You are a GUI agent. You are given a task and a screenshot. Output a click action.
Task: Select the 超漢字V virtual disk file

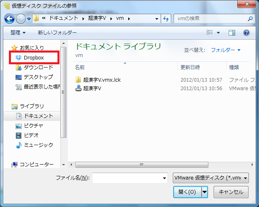click(x=92, y=89)
